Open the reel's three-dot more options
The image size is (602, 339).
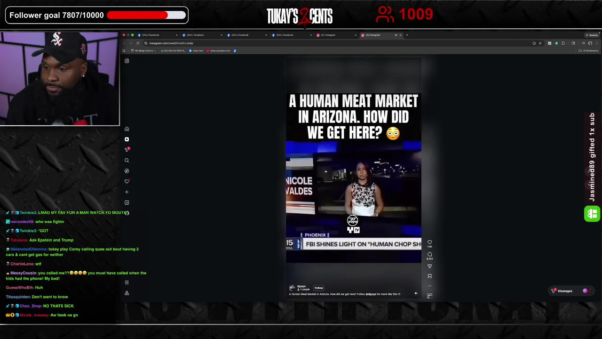click(429, 286)
